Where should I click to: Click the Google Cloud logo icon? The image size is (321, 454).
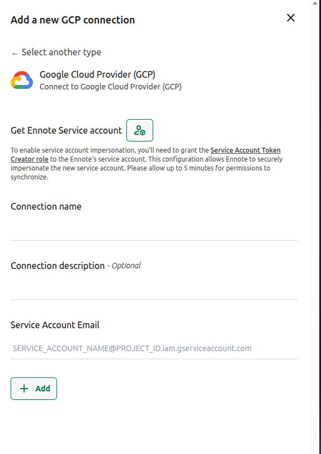click(x=22, y=80)
